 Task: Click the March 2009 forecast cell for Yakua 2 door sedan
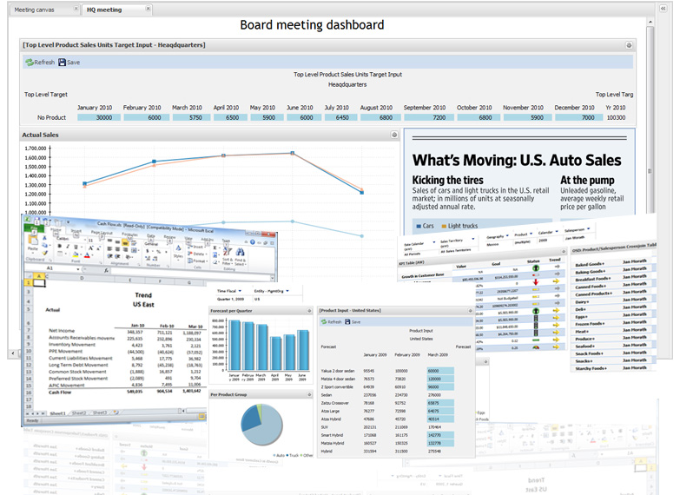(x=440, y=371)
